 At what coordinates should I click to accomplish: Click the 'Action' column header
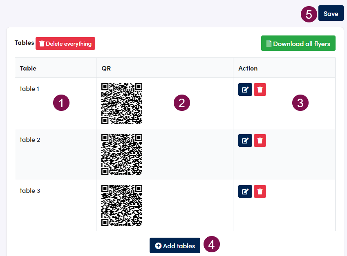(284, 68)
